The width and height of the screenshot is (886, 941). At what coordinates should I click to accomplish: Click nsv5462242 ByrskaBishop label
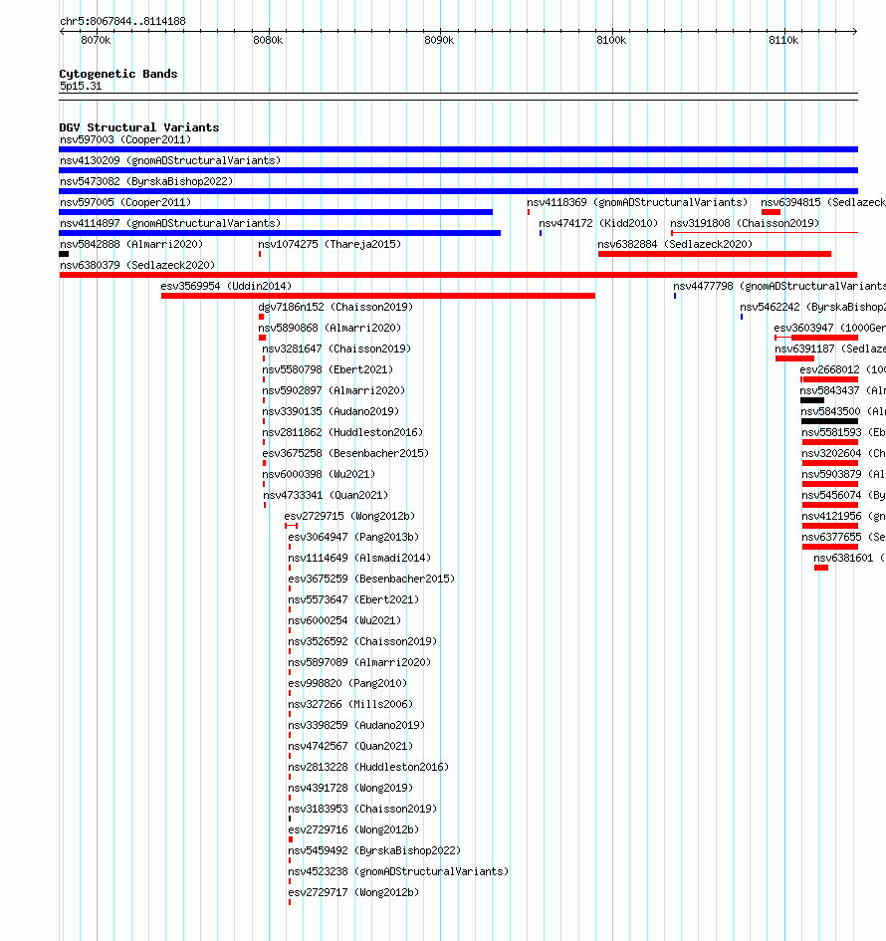coord(812,308)
